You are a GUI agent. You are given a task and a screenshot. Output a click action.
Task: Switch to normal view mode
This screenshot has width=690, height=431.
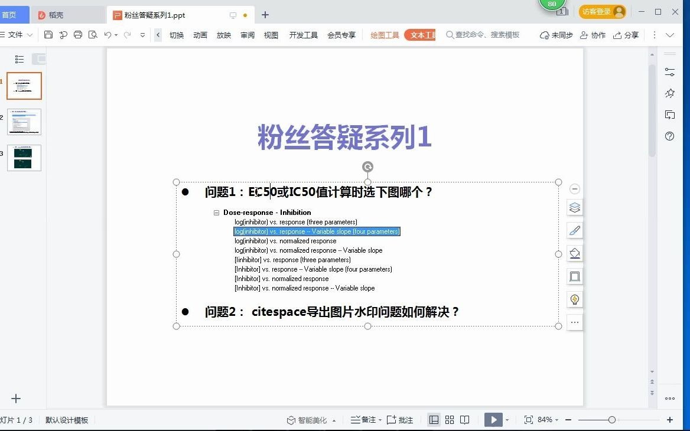[x=434, y=420]
